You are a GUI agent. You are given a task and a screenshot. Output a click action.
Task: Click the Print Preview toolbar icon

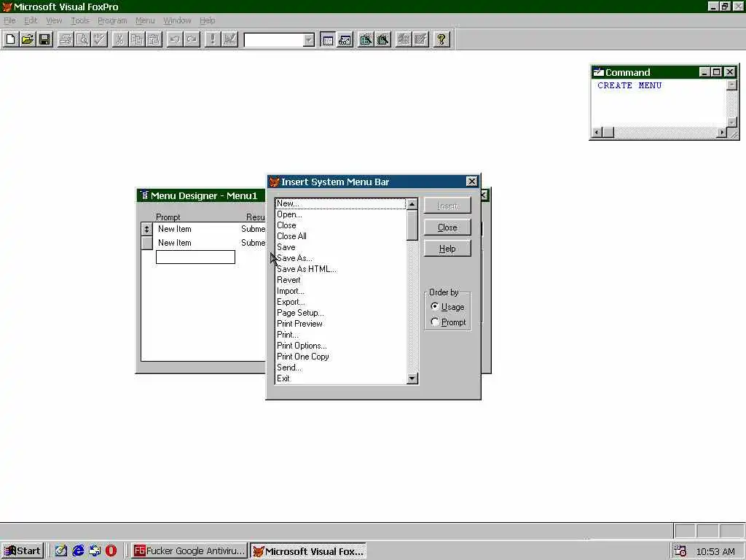coord(82,39)
